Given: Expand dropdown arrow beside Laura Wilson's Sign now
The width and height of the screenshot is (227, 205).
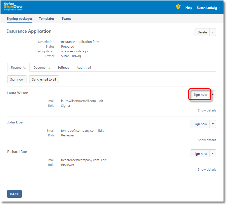Looking at the screenshot, I should tap(213, 95).
